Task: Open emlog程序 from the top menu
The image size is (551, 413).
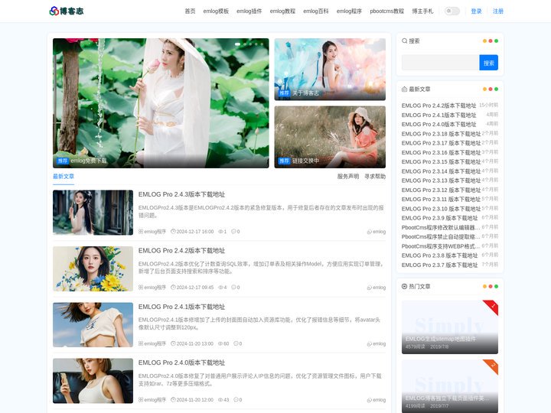Action: pos(349,11)
